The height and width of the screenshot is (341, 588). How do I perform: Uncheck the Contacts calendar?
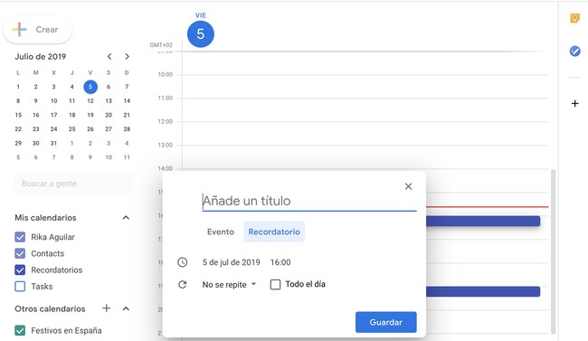[20, 253]
